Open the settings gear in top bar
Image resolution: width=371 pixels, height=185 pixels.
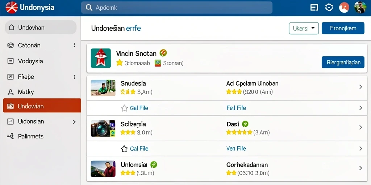(329, 8)
